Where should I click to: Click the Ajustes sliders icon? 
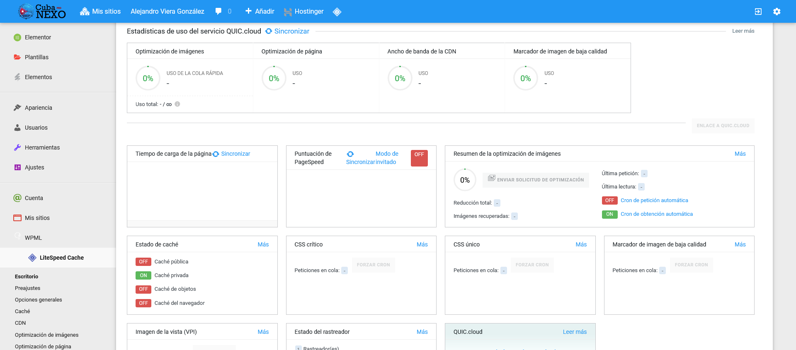(x=17, y=167)
